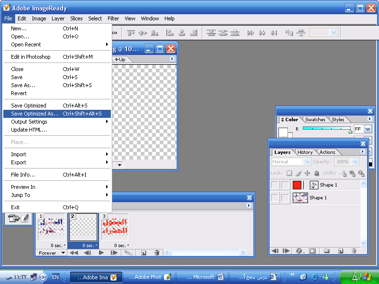Click the tween frames icon
This screenshot has height=284, width=379.
[x=128, y=253]
